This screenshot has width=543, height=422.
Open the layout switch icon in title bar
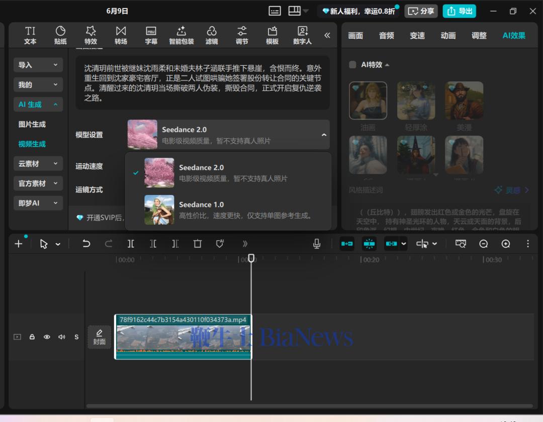[x=295, y=11]
